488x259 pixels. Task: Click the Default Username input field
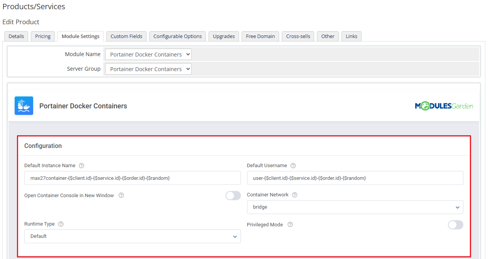355,178
